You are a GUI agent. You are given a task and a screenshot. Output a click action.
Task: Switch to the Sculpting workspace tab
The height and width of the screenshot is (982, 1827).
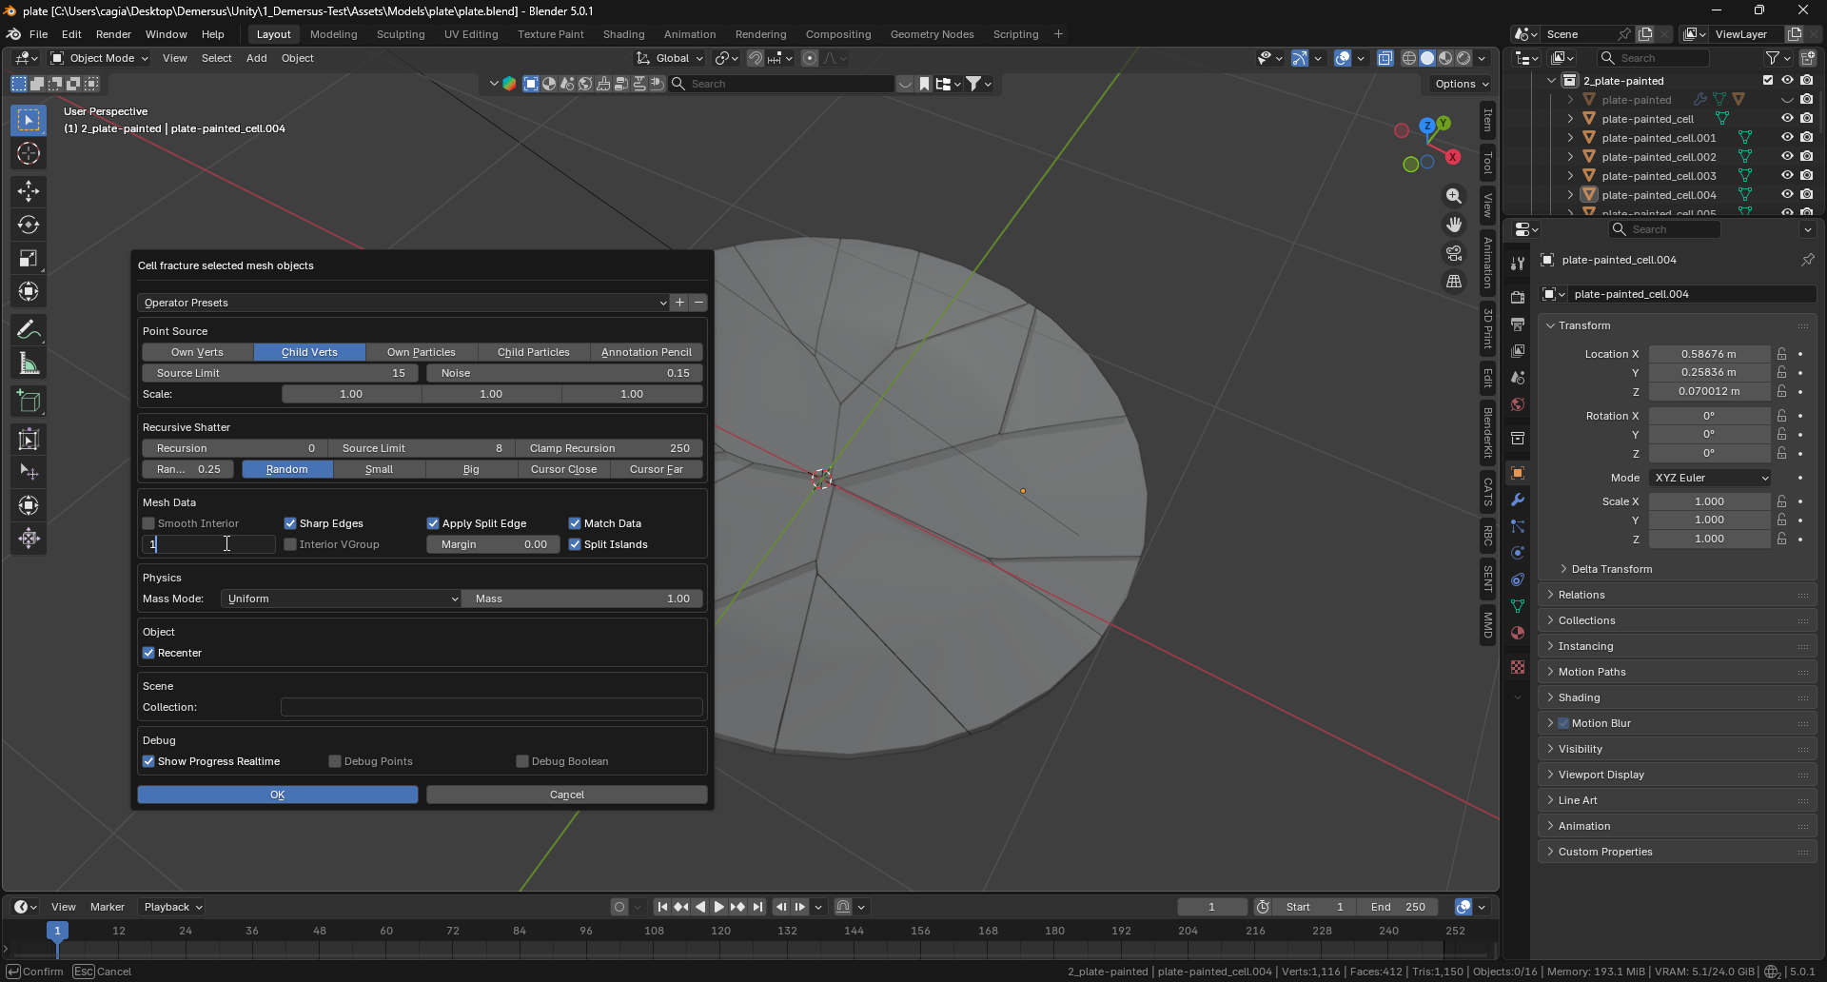tap(401, 34)
